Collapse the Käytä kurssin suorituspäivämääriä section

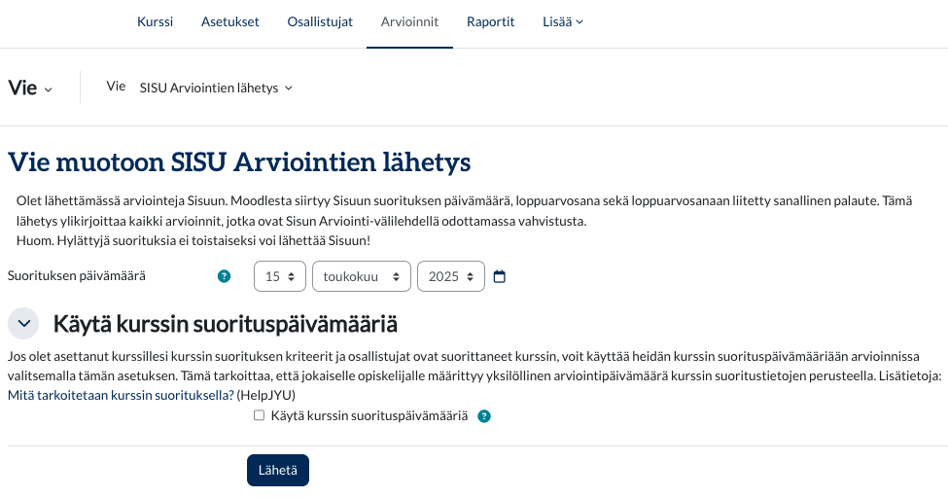click(x=23, y=323)
